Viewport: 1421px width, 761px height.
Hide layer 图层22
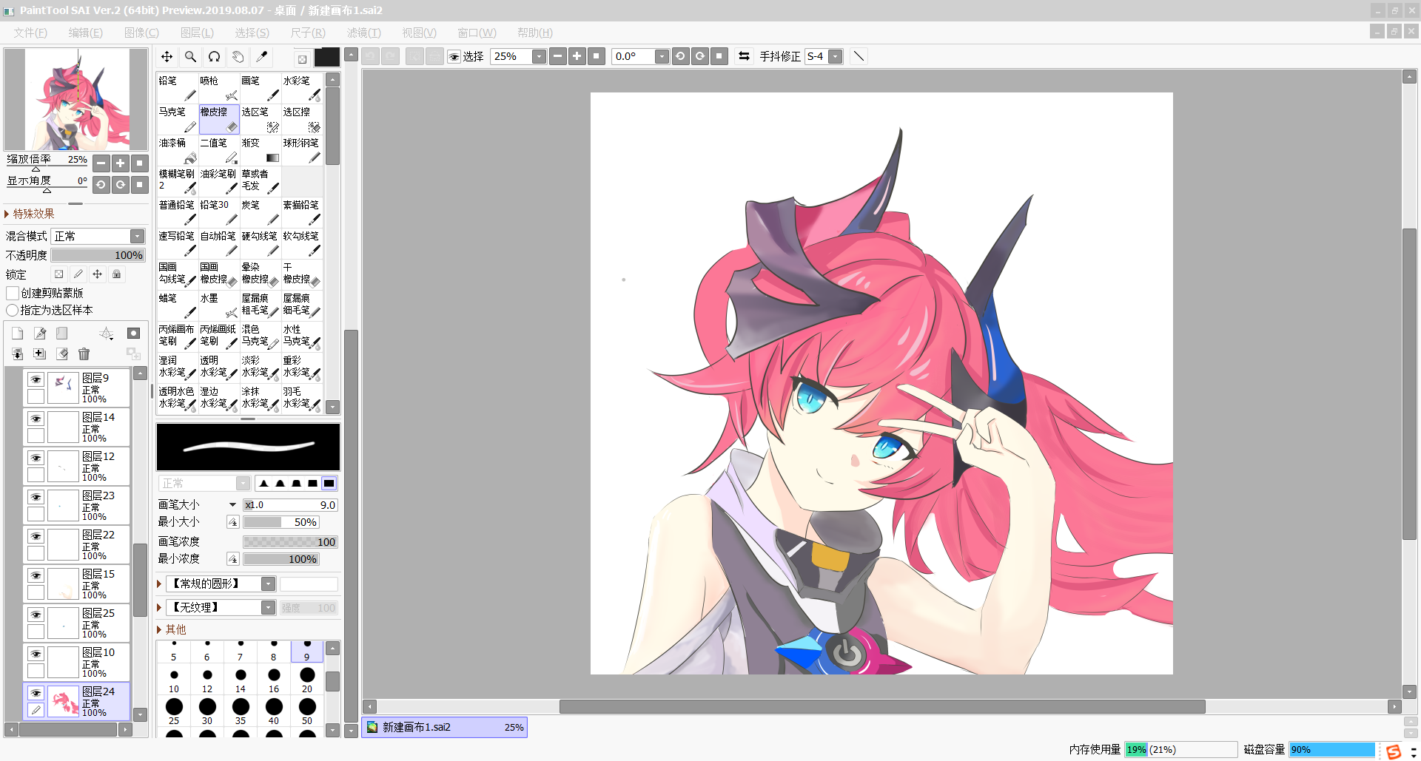(x=36, y=536)
